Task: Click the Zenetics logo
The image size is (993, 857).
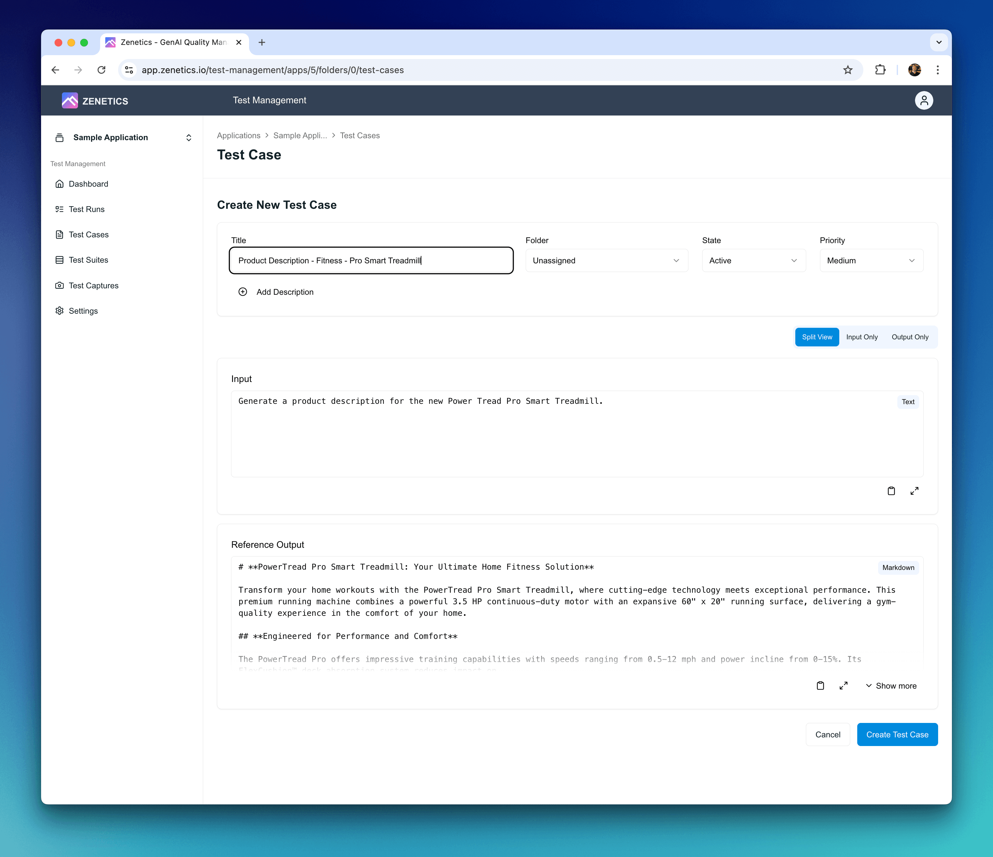Action: pos(94,101)
